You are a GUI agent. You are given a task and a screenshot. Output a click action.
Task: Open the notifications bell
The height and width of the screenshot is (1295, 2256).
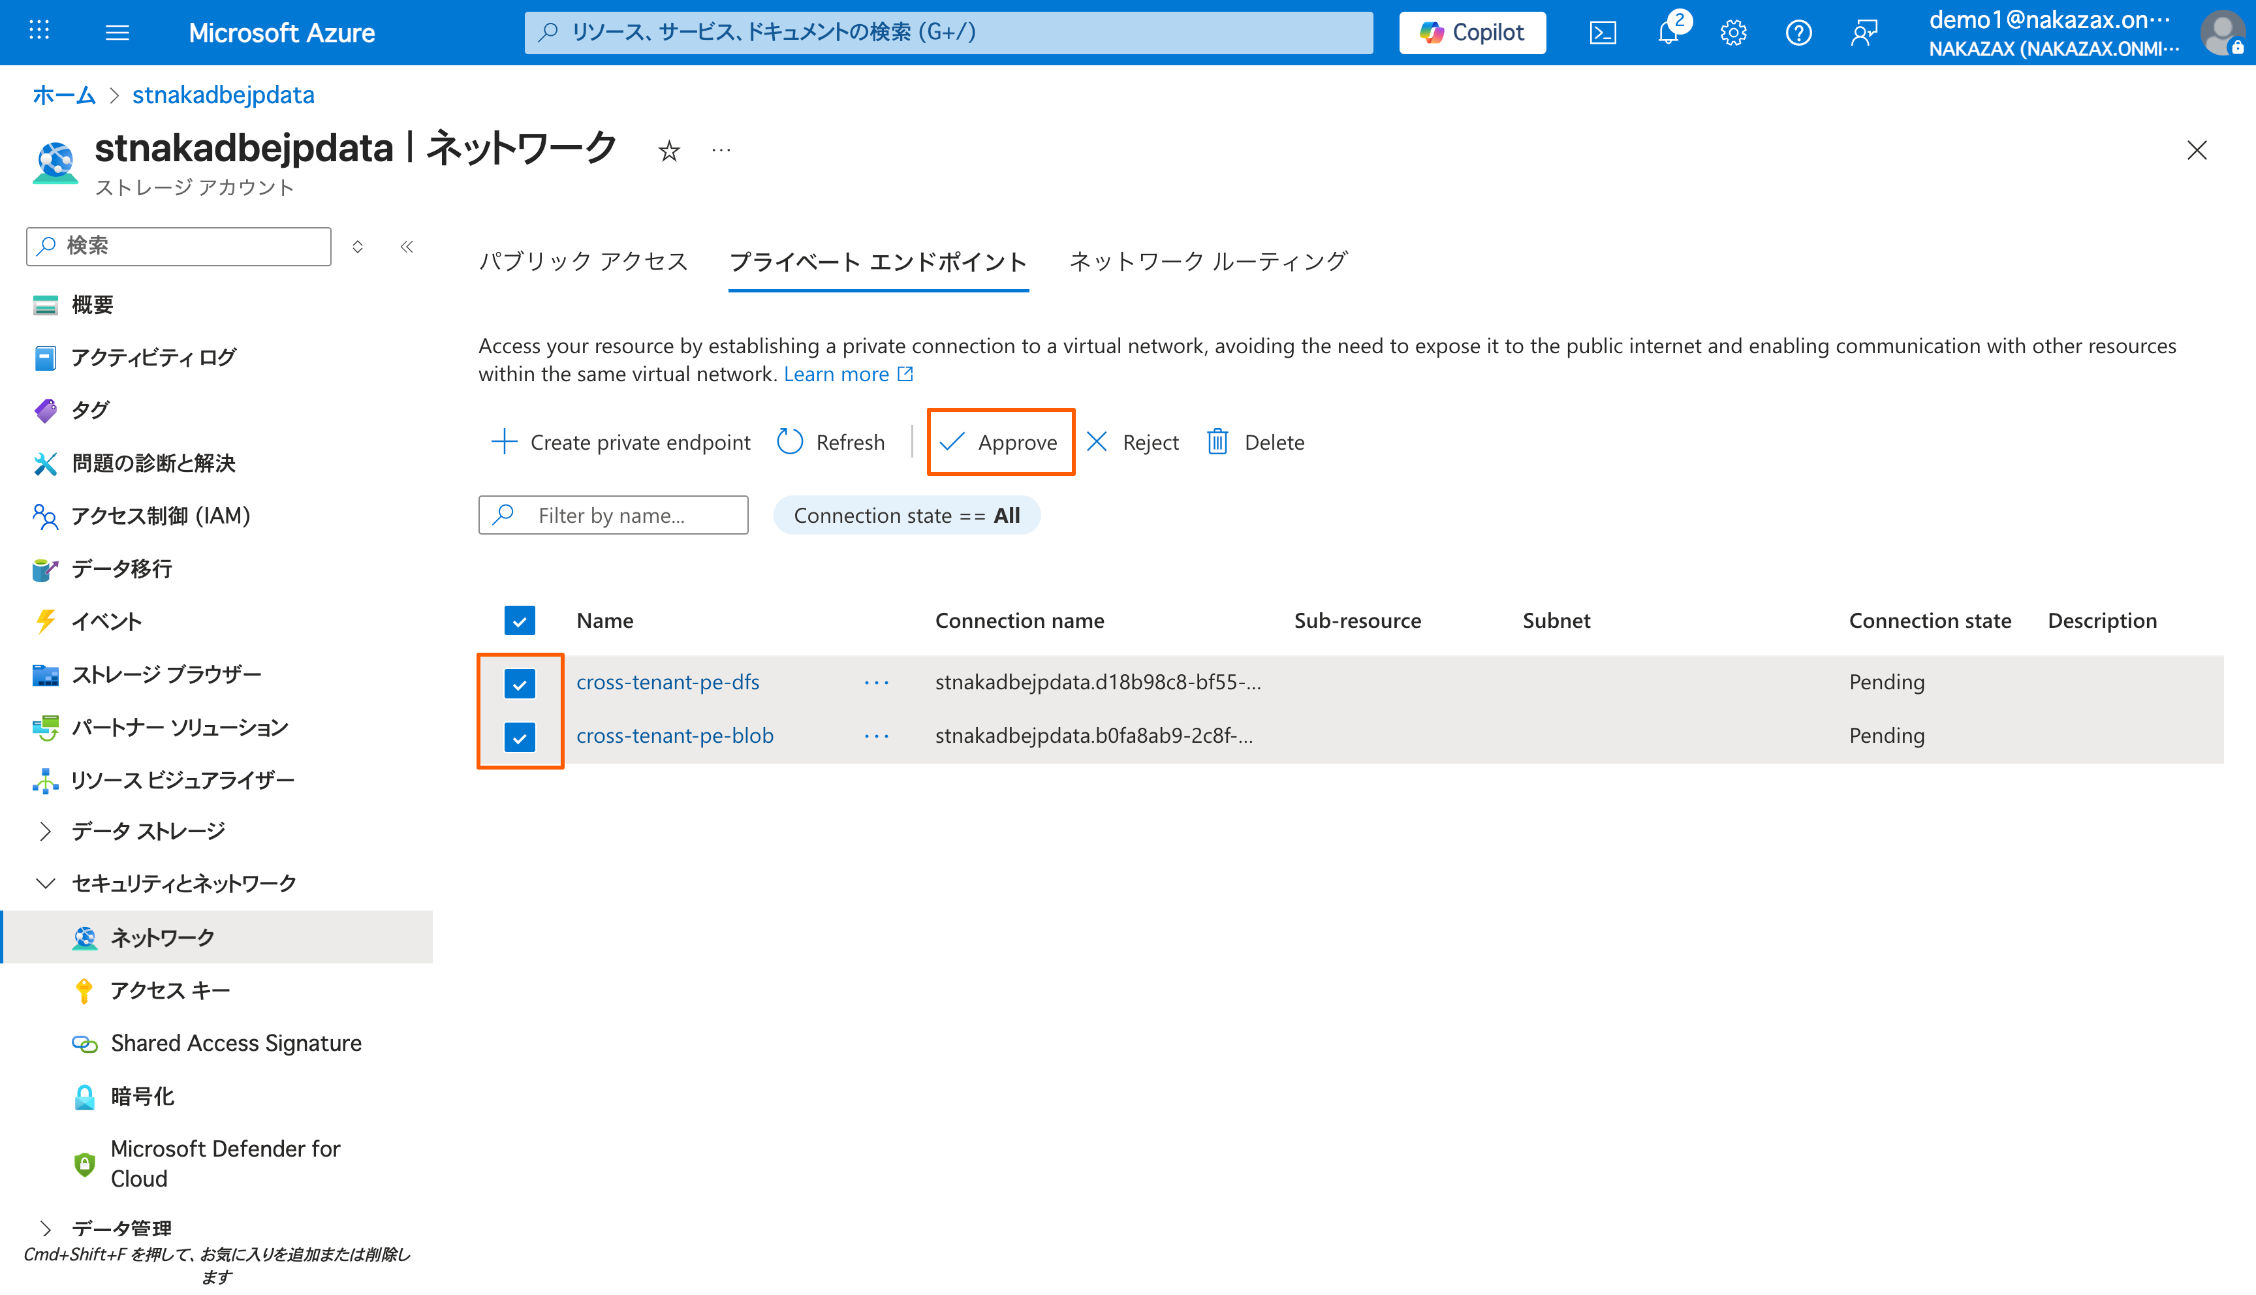tap(1668, 33)
